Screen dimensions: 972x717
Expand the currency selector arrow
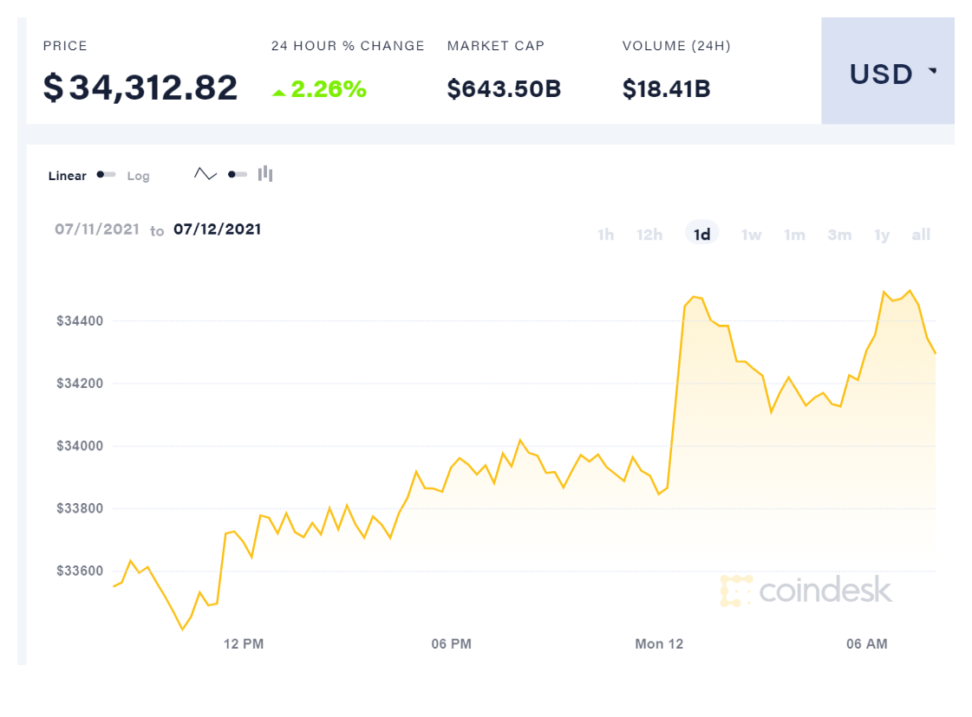point(933,72)
